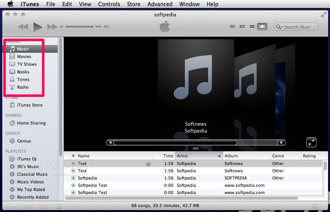Open Cover Flow full screen button
This screenshot has height=212, width=330.
[311, 142]
